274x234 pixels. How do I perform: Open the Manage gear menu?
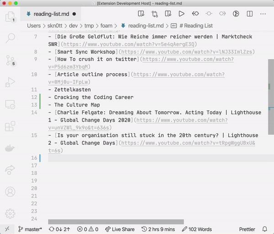(10, 213)
